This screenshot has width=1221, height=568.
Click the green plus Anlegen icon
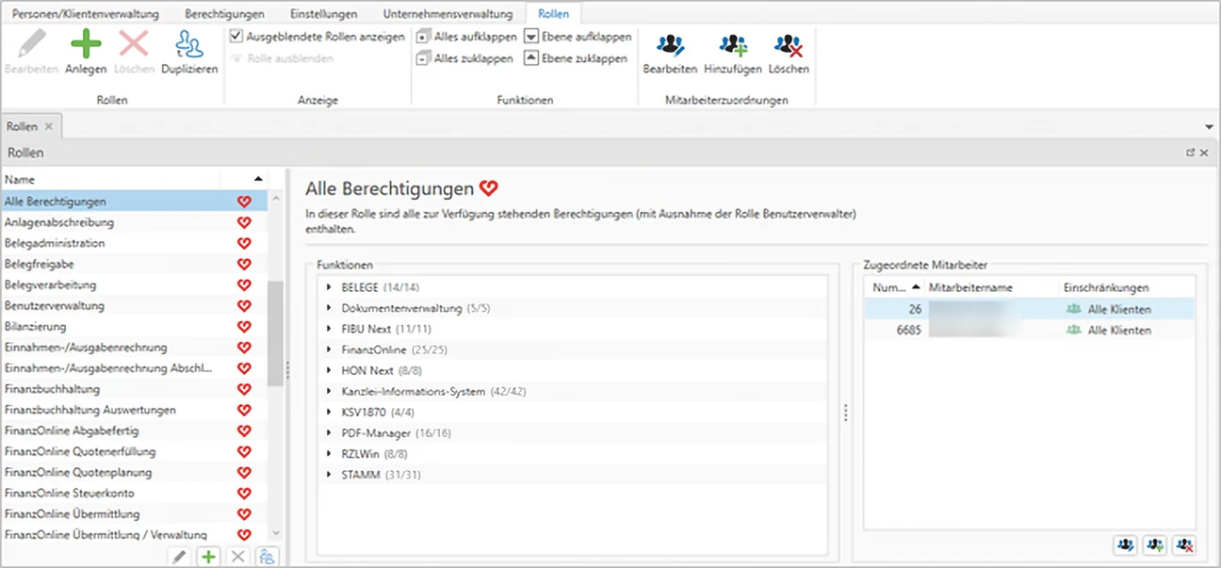86,43
